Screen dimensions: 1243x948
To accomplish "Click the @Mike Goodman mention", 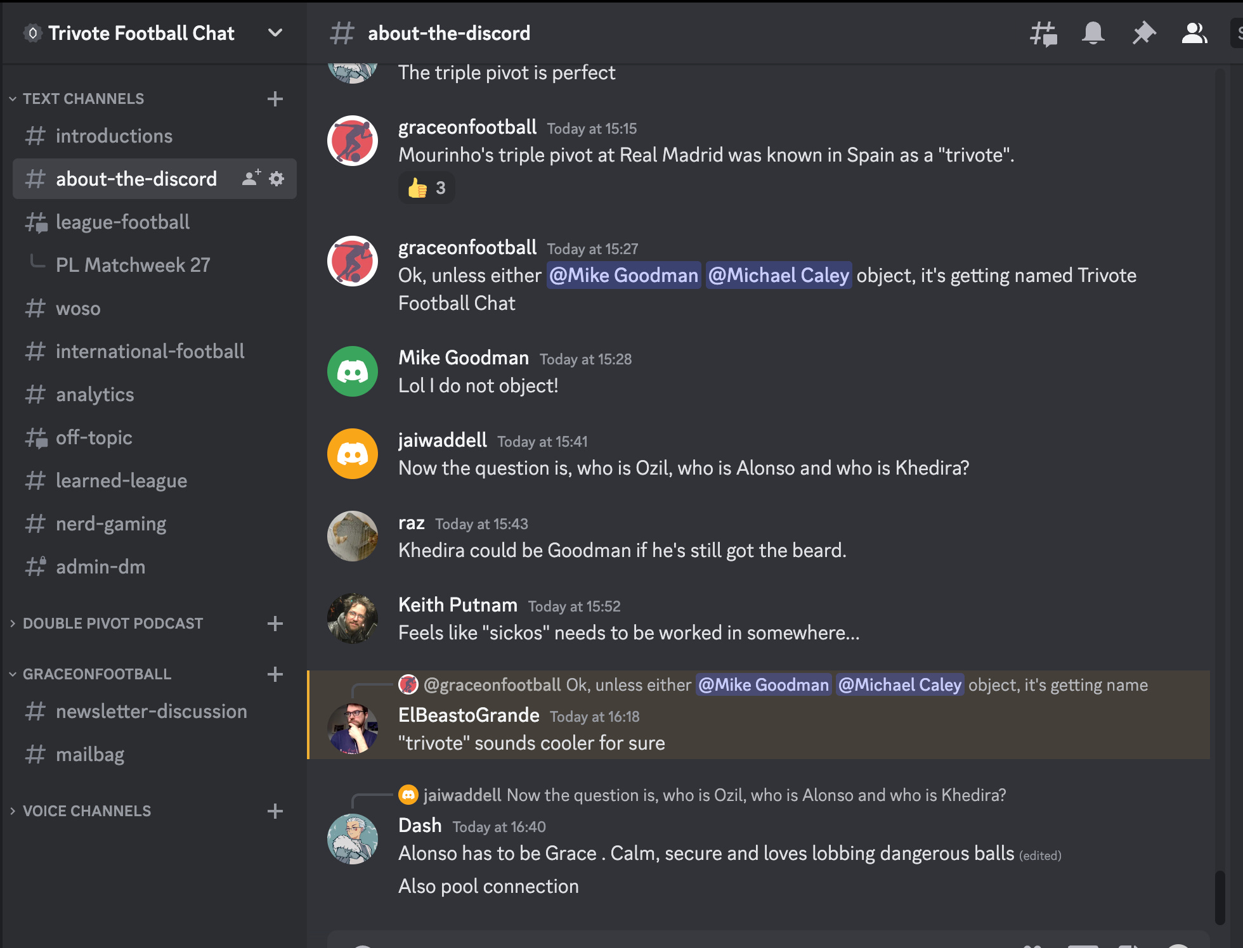I will point(623,275).
